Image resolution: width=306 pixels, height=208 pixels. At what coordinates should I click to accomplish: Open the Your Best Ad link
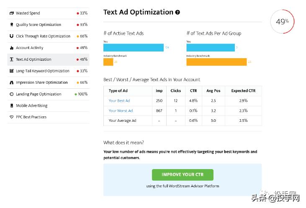point(119,100)
